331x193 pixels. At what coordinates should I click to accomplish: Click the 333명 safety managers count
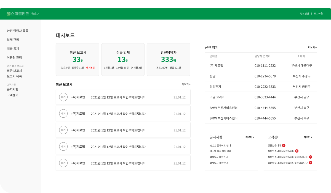click(x=169, y=59)
